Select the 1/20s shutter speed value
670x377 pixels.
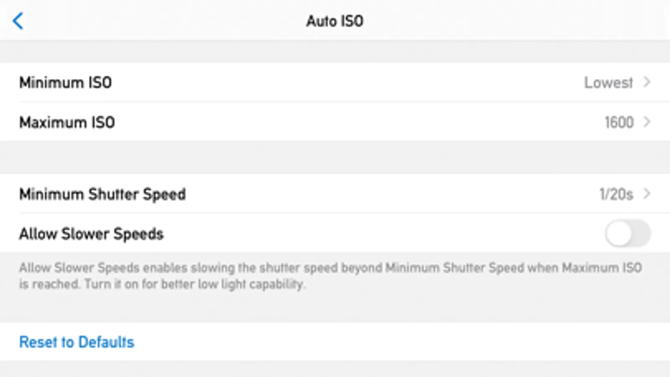(x=616, y=194)
